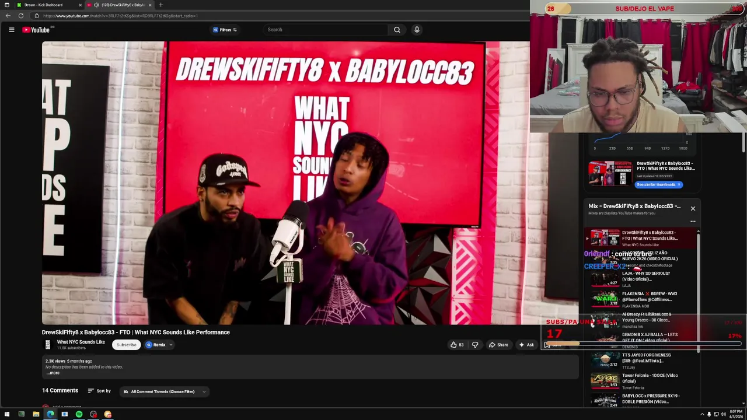Open What NYC Sounds Like channel avatar
This screenshot has height=420, width=747.
click(47, 345)
